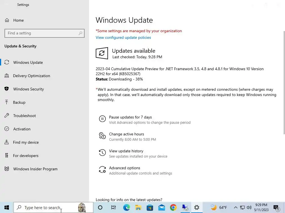The height and width of the screenshot is (213, 285).
Task: Click the Cortana circle on the taskbar
Action: [100, 207]
